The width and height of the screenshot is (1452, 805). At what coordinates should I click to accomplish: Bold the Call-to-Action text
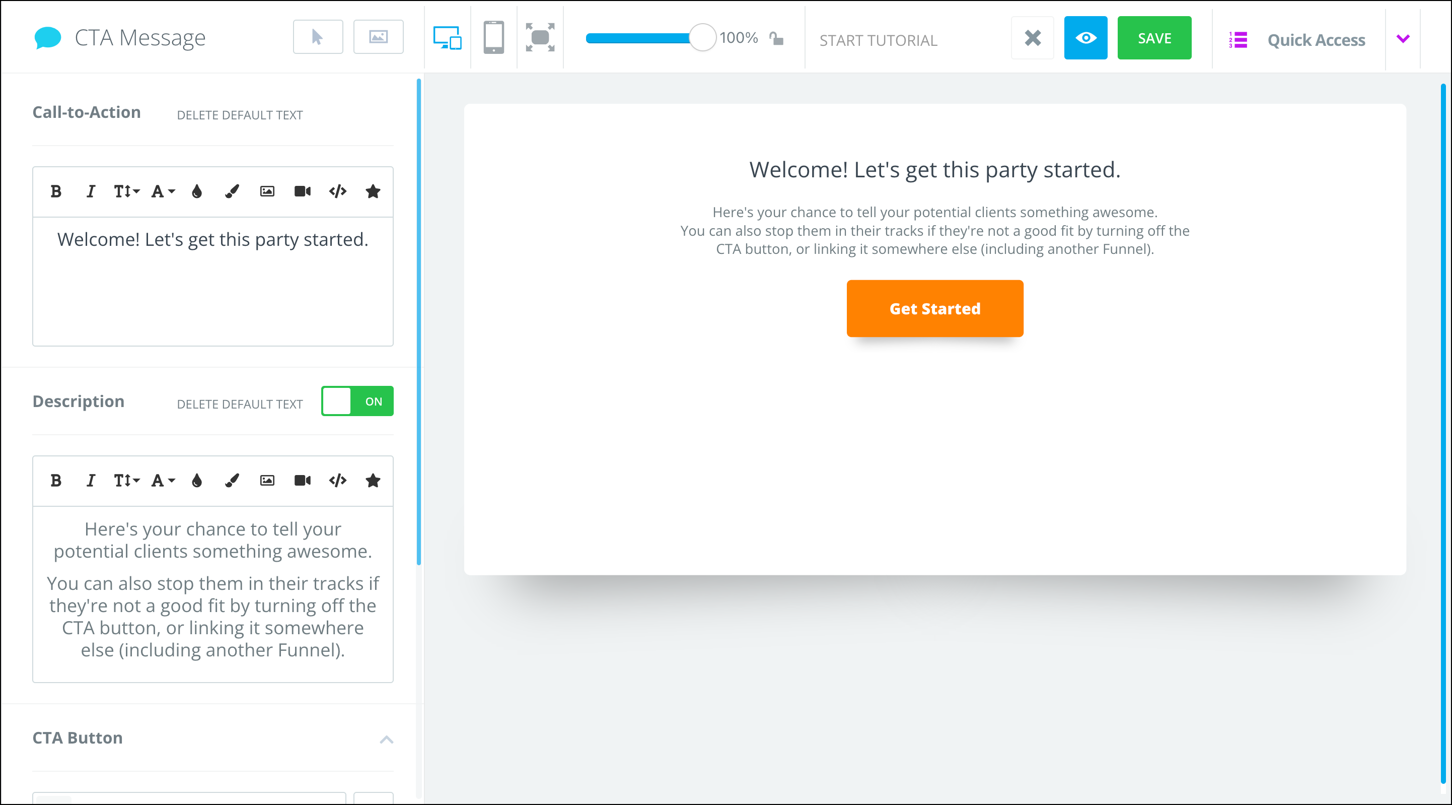pyautogui.click(x=56, y=192)
